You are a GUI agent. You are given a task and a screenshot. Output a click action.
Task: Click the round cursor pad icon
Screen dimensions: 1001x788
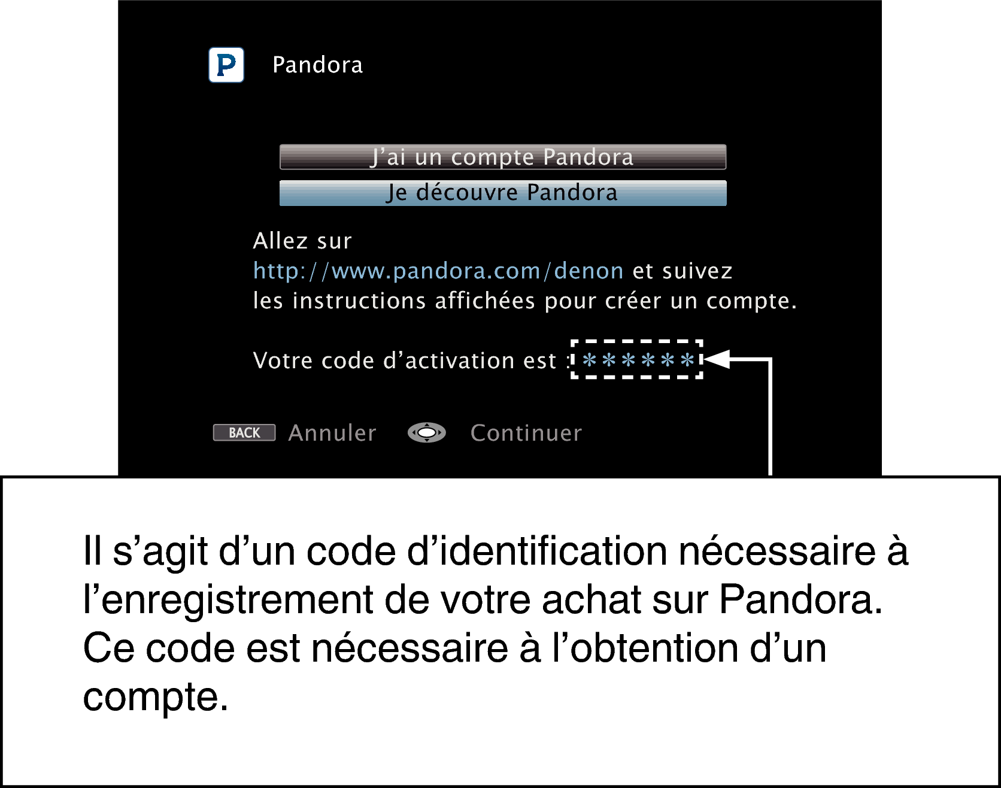point(427,432)
